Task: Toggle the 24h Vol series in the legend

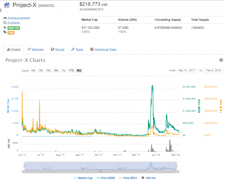Action: point(148,178)
